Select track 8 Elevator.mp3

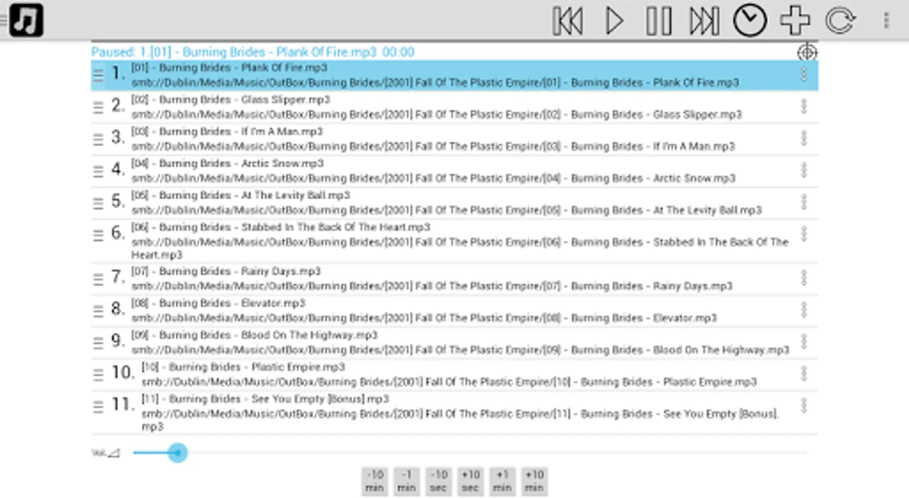(455, 311)
